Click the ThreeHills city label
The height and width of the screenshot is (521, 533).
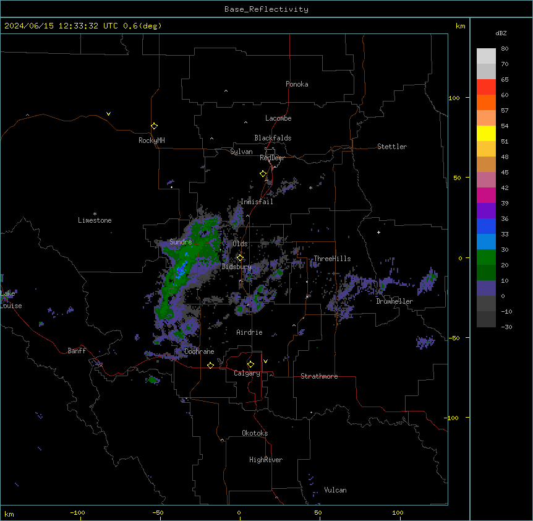332,259
